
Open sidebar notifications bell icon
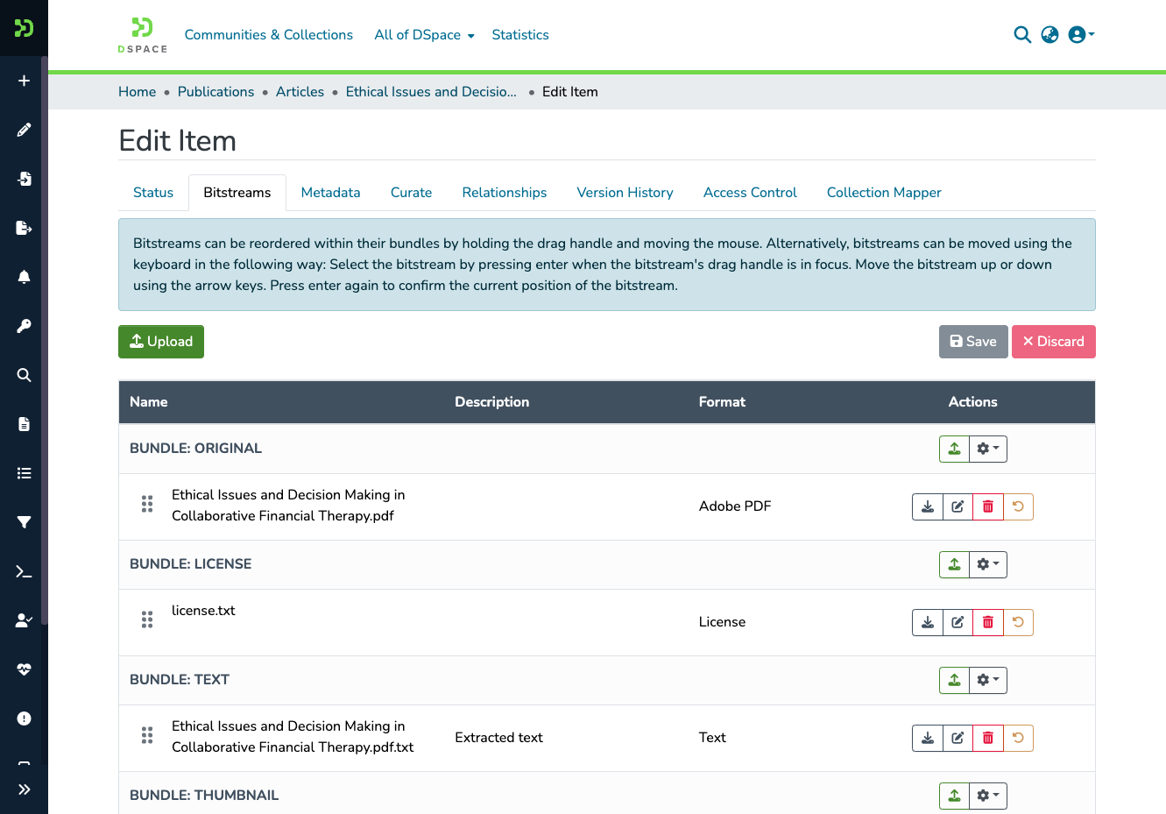click(24, 277)
